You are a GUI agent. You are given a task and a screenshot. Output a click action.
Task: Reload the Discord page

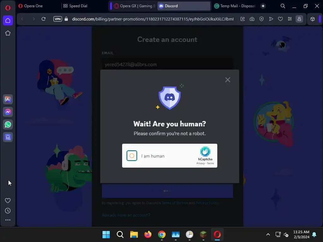pos(44,19)
